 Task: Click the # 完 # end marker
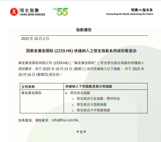click(81, 132)
